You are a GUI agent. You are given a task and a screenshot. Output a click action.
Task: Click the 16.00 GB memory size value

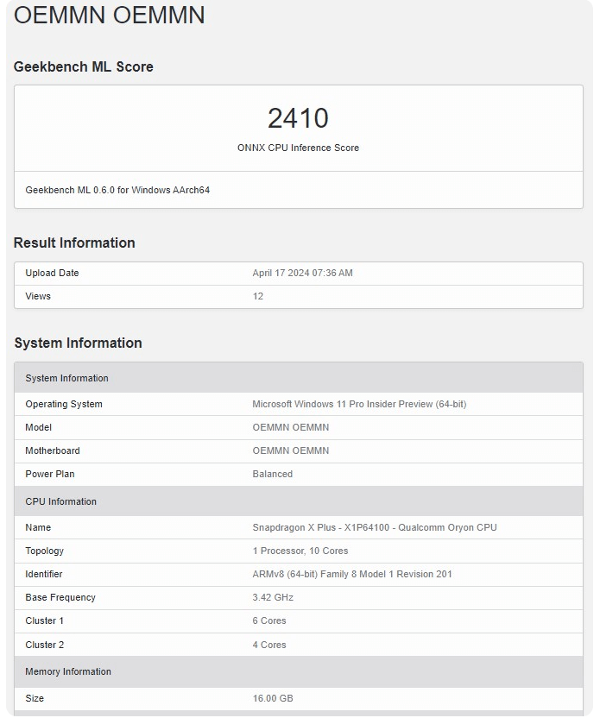pos(273,698)
